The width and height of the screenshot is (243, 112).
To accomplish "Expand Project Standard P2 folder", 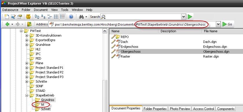I will 27,72.
